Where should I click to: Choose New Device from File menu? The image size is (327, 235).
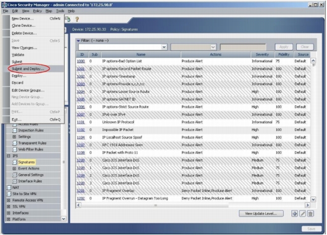[x=23, y=18]
